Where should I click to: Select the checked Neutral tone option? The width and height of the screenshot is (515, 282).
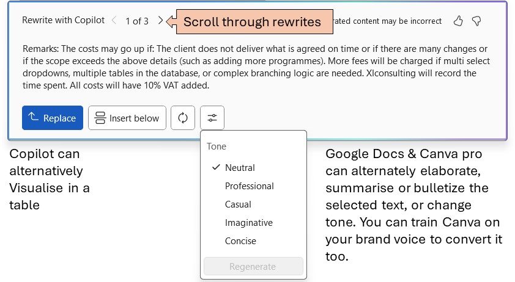tap(240, 168)
